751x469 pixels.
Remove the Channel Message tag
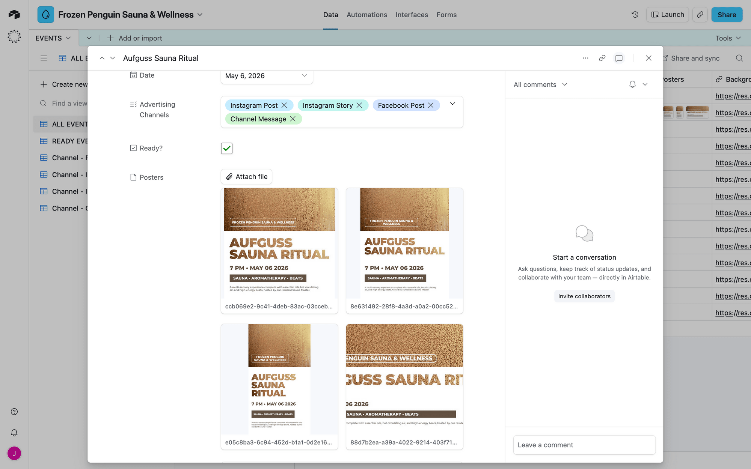pyautogui.click(x=293, y=119)
